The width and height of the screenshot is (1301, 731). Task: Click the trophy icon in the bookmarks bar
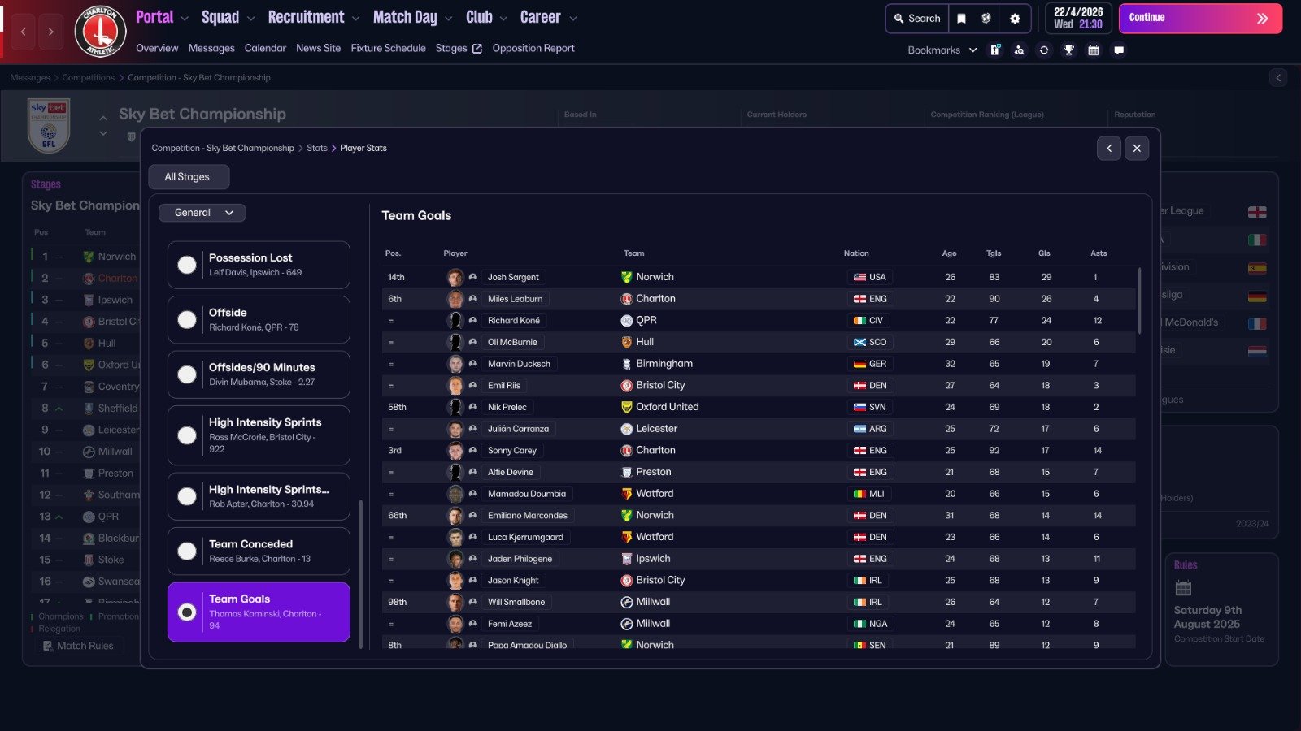click(1068, 50)
